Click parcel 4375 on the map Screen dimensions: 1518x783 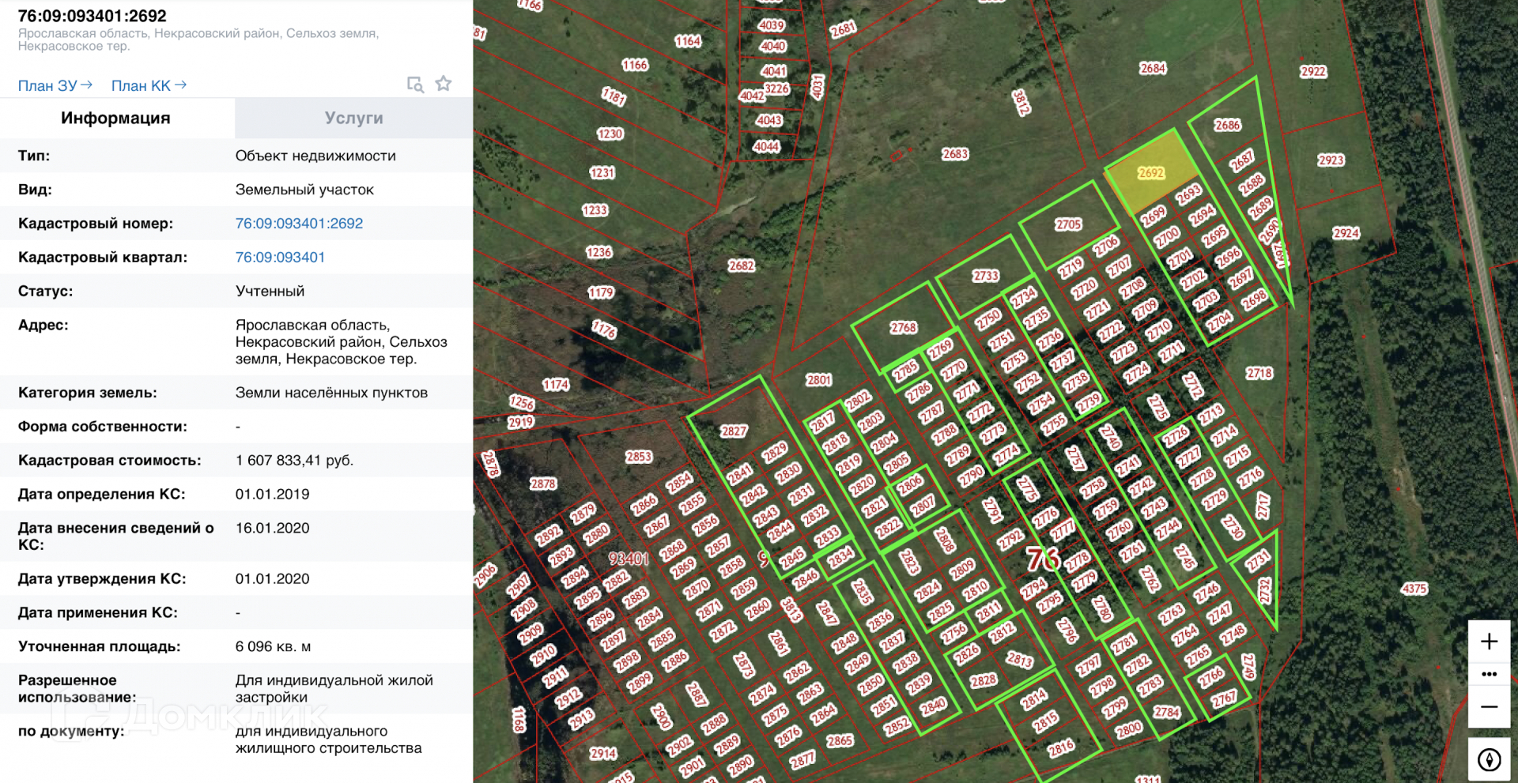1414,589
